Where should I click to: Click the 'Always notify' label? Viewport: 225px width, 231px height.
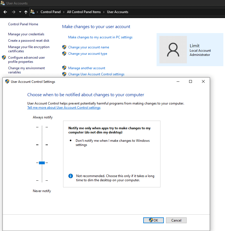click(x=43, y=117)
